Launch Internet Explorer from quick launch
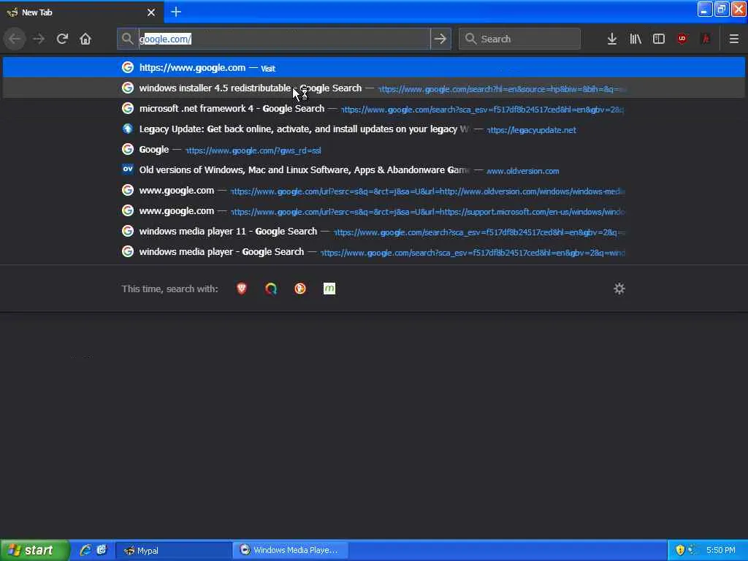This screenshot has width=748, height=561. pyautogui.click(x=85, y=550)
